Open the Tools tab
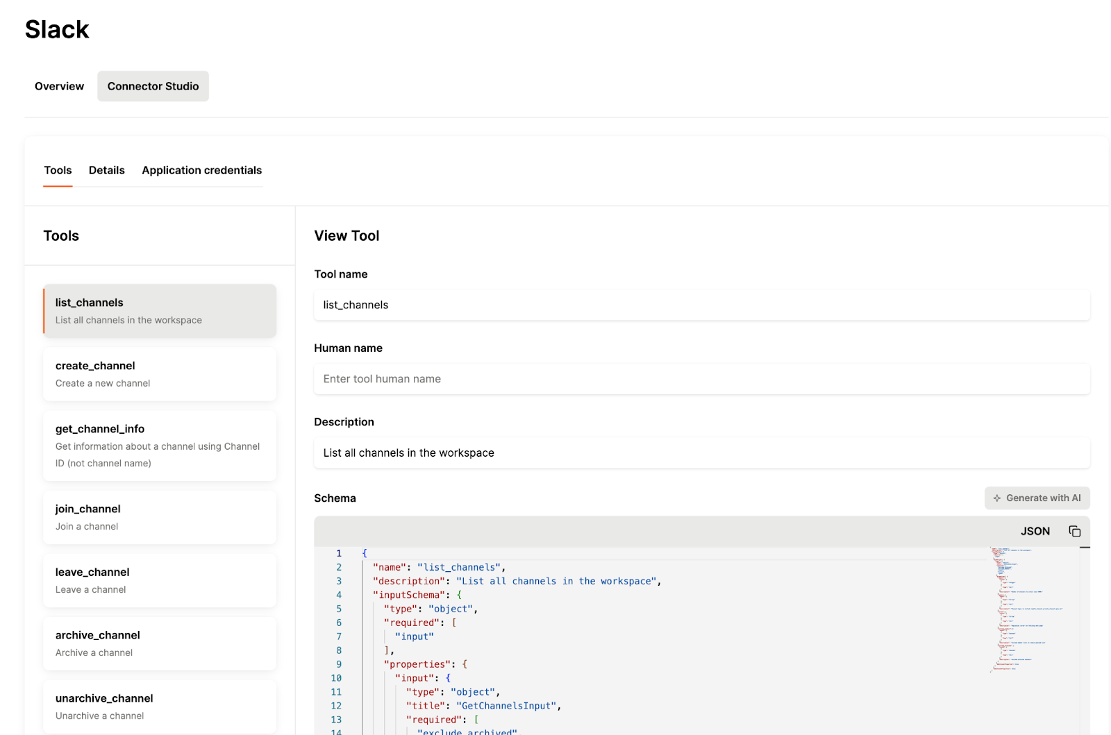The height and width of the screenshot is (735, 1111). (x=58, y=170)
